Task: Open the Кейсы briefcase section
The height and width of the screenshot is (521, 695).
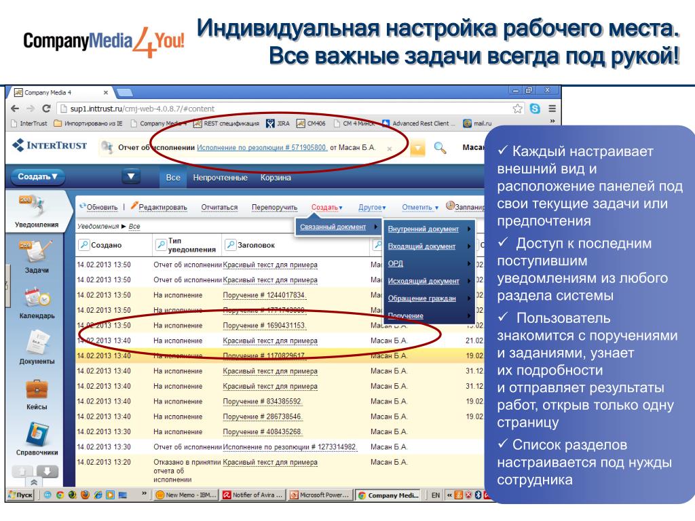Action: click(x=37, y=394)
